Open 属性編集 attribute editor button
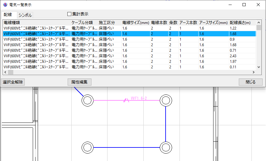Image resolution: width=266 pixels, height=161 pixels. coord(79,82)
